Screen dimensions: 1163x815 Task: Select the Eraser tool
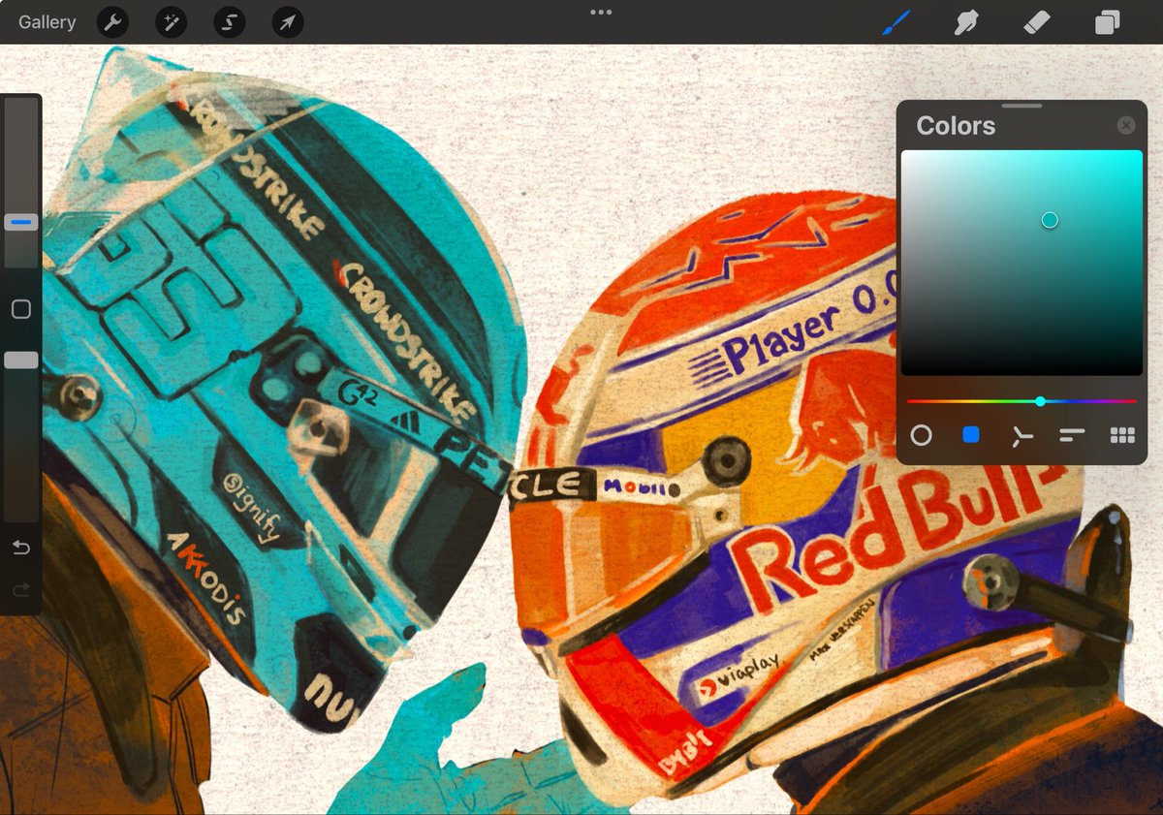pyautogui.click(x=1036, y=22)
